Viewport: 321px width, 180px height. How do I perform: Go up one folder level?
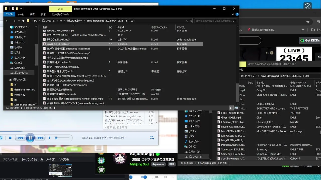click(x=23, y=21)
